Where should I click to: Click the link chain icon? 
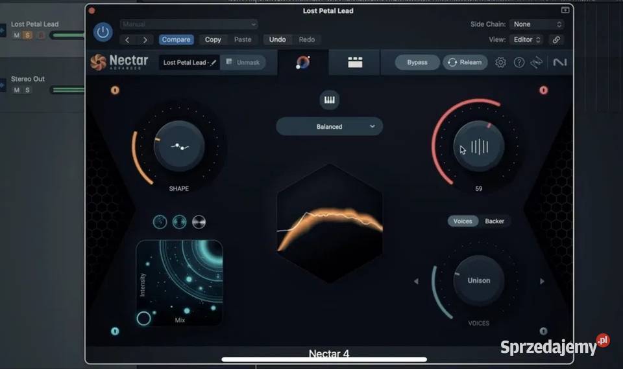tap(556, 39)
